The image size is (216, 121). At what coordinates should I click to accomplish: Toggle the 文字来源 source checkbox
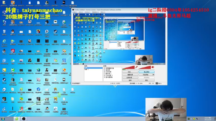click(x=104, y=72)
